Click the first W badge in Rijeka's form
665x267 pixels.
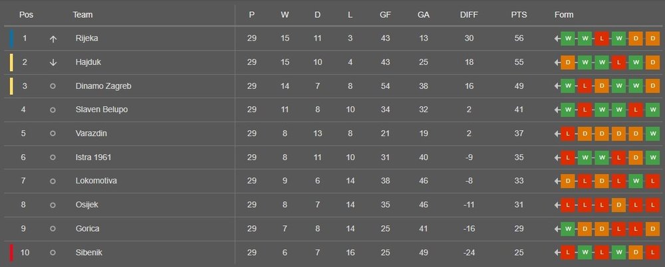567,39
